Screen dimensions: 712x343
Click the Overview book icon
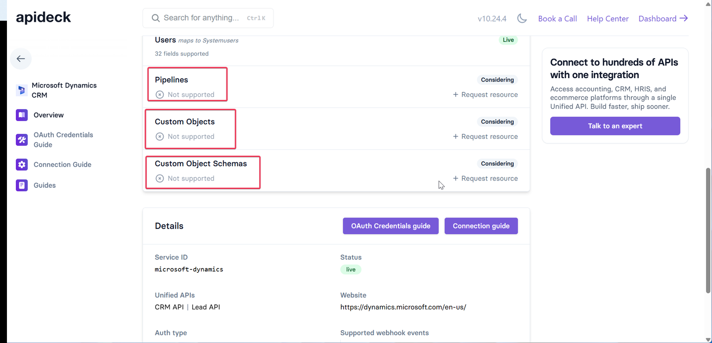coord(22,115)
